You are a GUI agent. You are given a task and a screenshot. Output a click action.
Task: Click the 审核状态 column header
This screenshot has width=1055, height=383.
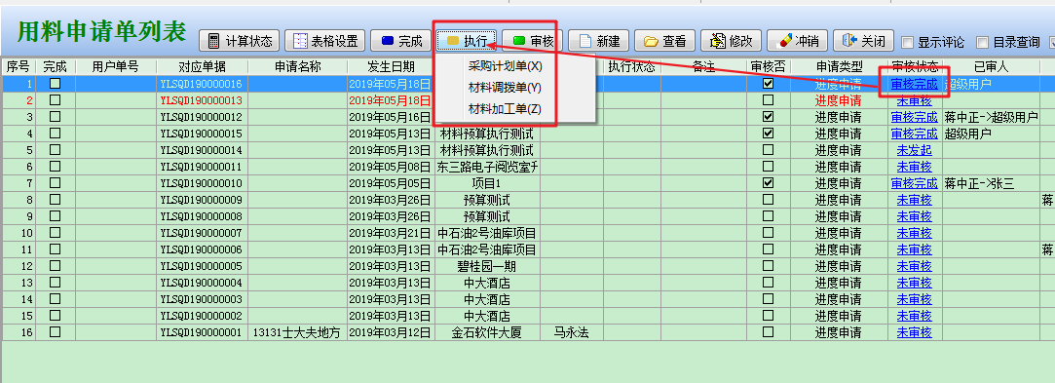tap(915, 66)
